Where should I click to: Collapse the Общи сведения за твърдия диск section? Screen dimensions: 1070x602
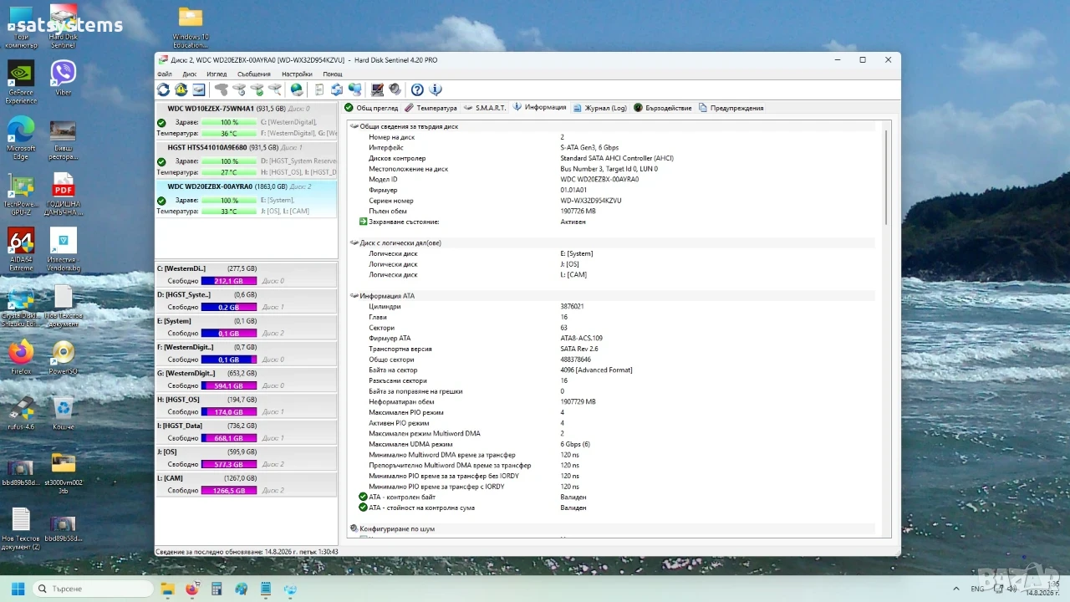point(354,126)
